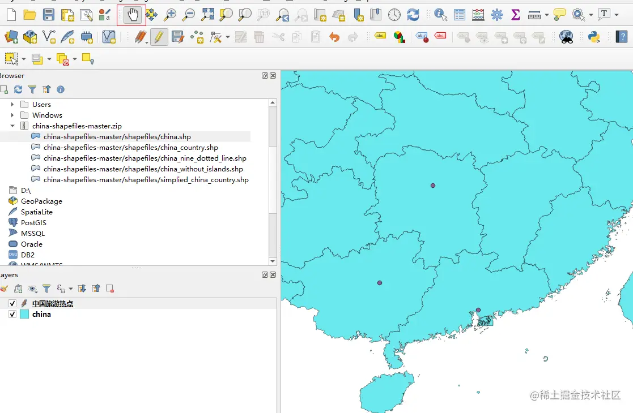Image resolution: width=633 pixels, height=413 pixels.
Task: Open Run Feature Action dropdown arrow
Action: click(x=591, y=15)
